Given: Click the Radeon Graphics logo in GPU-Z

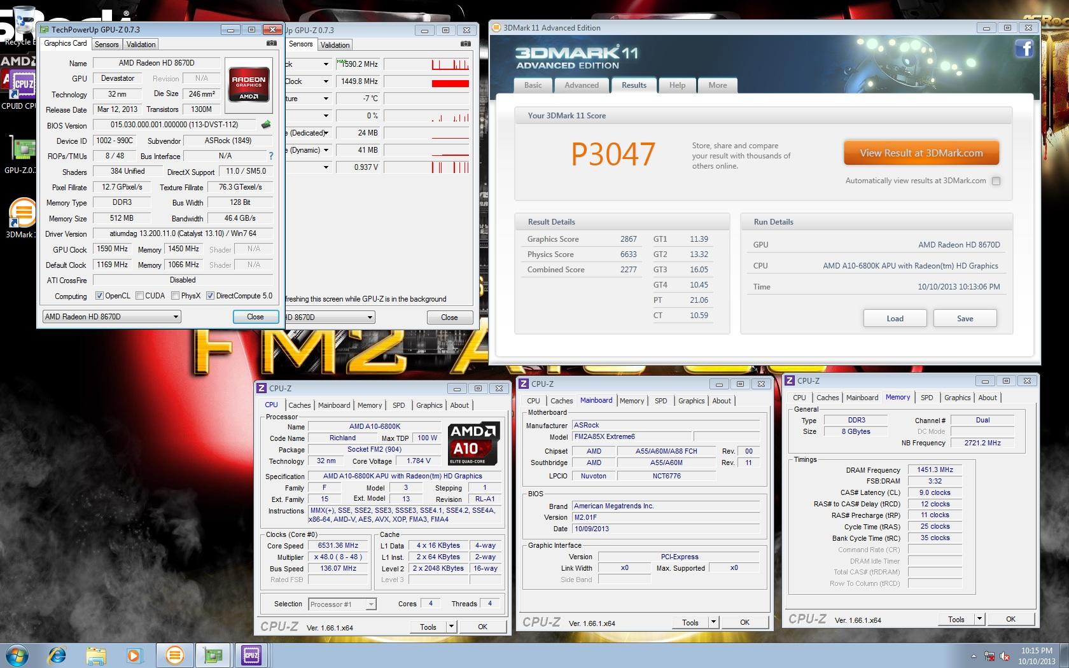Looking at the screenshot, I should click(249, 85).
